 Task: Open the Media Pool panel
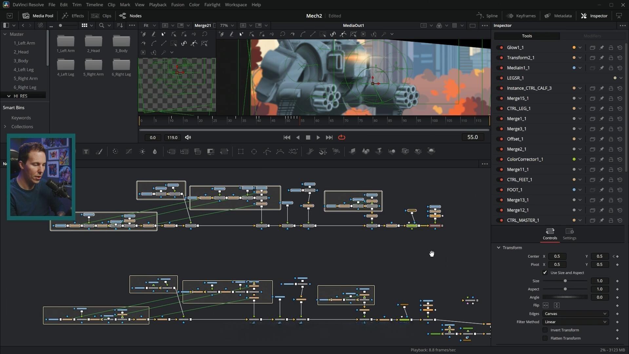[38, 16]
